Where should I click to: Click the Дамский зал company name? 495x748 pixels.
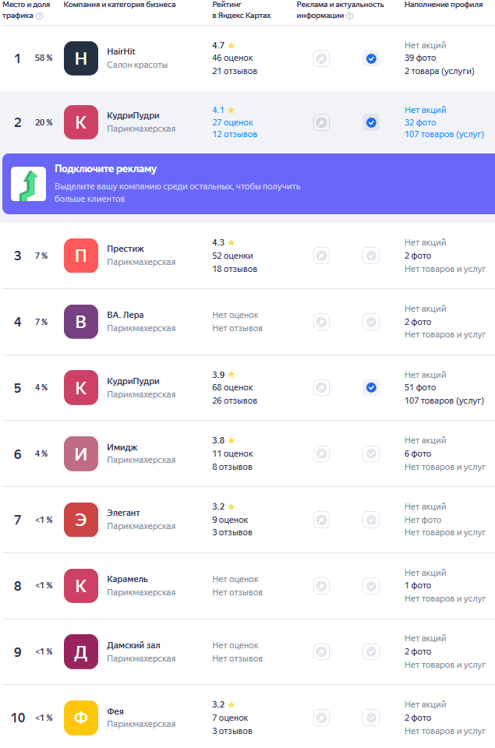(x=133, y=645)
